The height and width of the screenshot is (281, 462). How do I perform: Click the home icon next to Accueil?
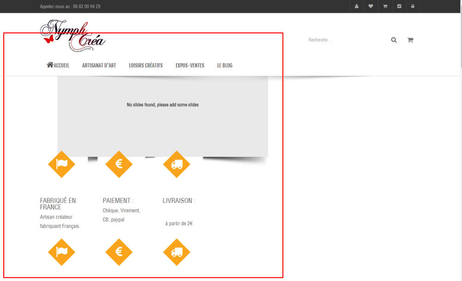49,65
